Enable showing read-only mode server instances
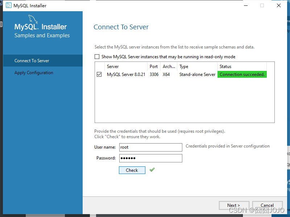 tap(97, 57)
